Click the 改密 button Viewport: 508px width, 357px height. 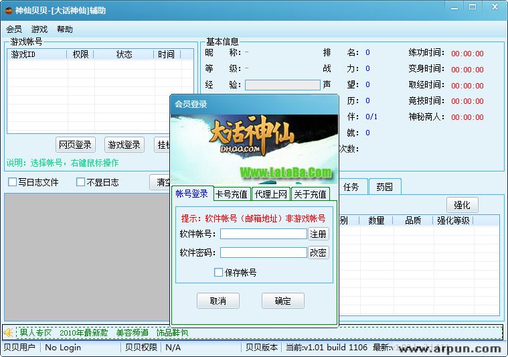[318, 253]
